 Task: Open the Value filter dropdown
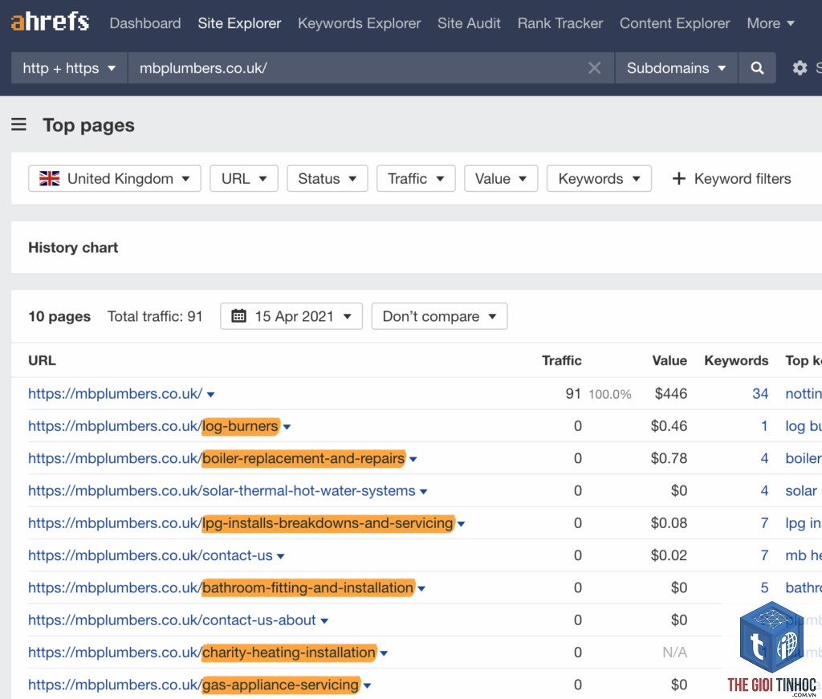point(501,179)
